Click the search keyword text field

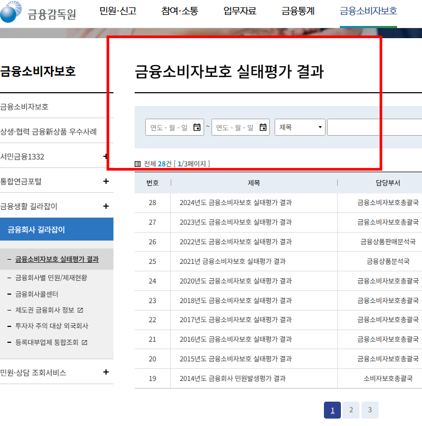375,127
